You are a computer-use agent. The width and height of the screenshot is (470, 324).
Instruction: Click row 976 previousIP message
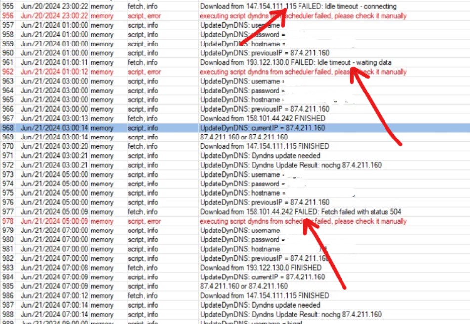coord(265,202)
